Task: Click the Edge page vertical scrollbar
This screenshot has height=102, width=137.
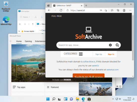Action: pos(133,37)
